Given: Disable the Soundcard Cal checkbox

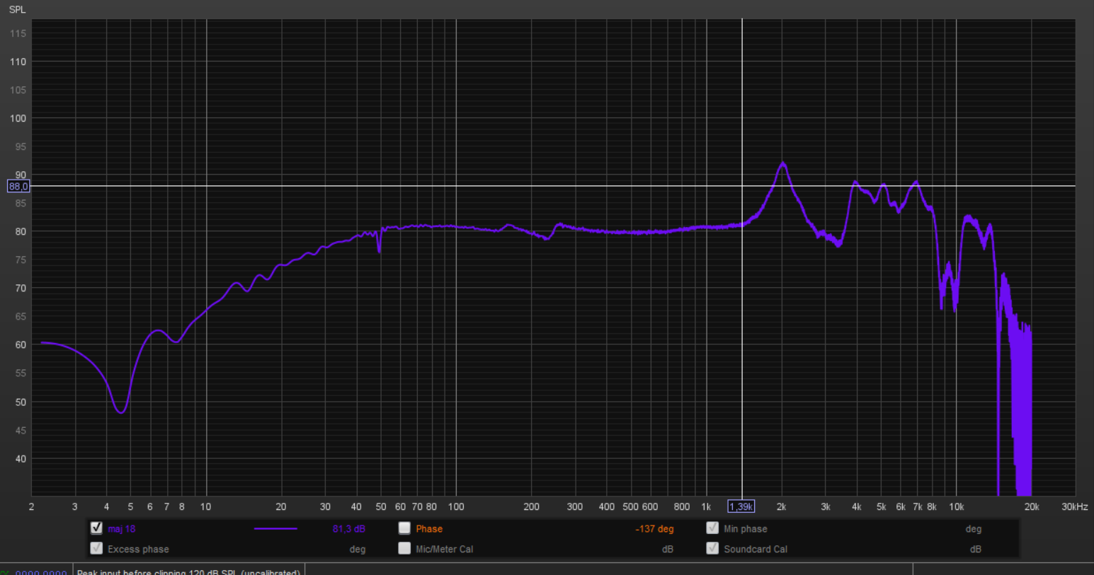Looking at the screenshot, I should [x=712, y=548].
